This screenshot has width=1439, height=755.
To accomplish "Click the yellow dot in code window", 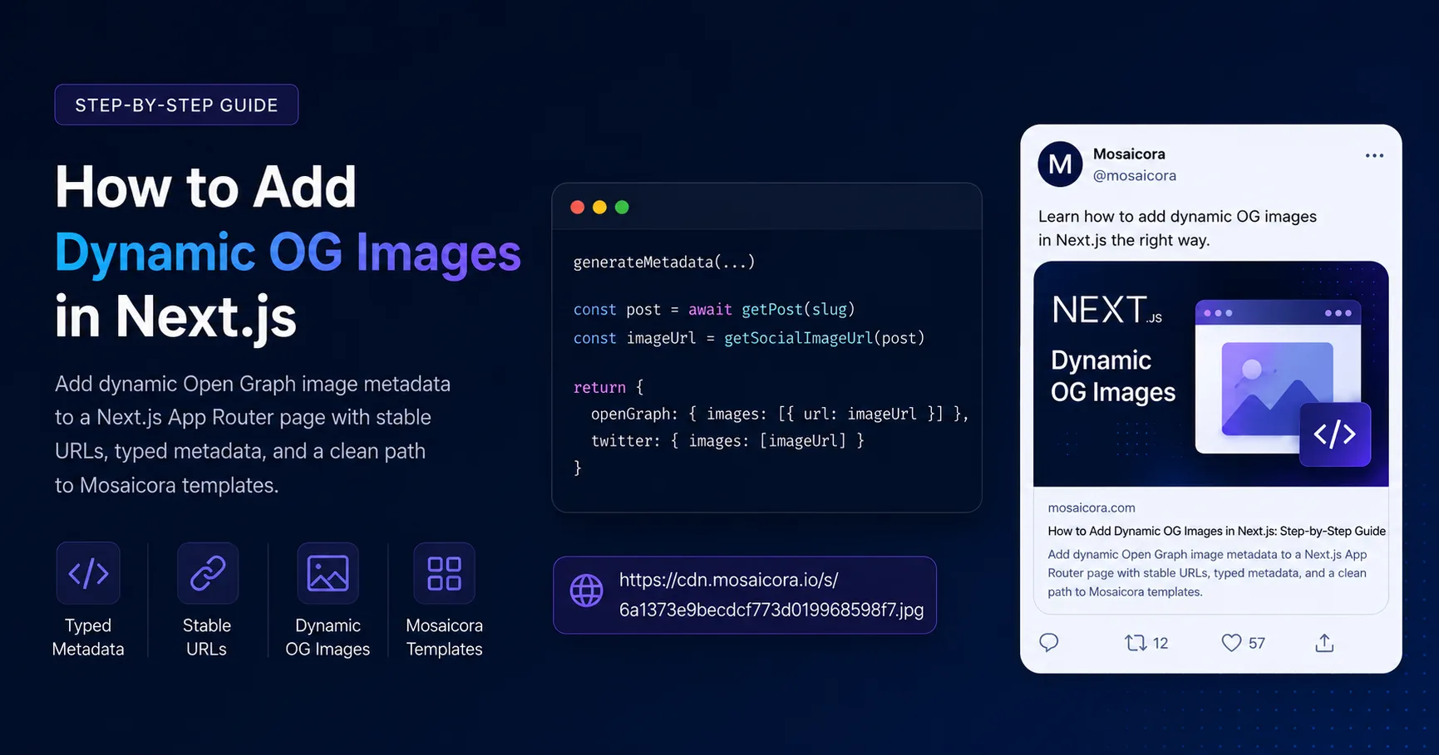I will pos(599,207).
